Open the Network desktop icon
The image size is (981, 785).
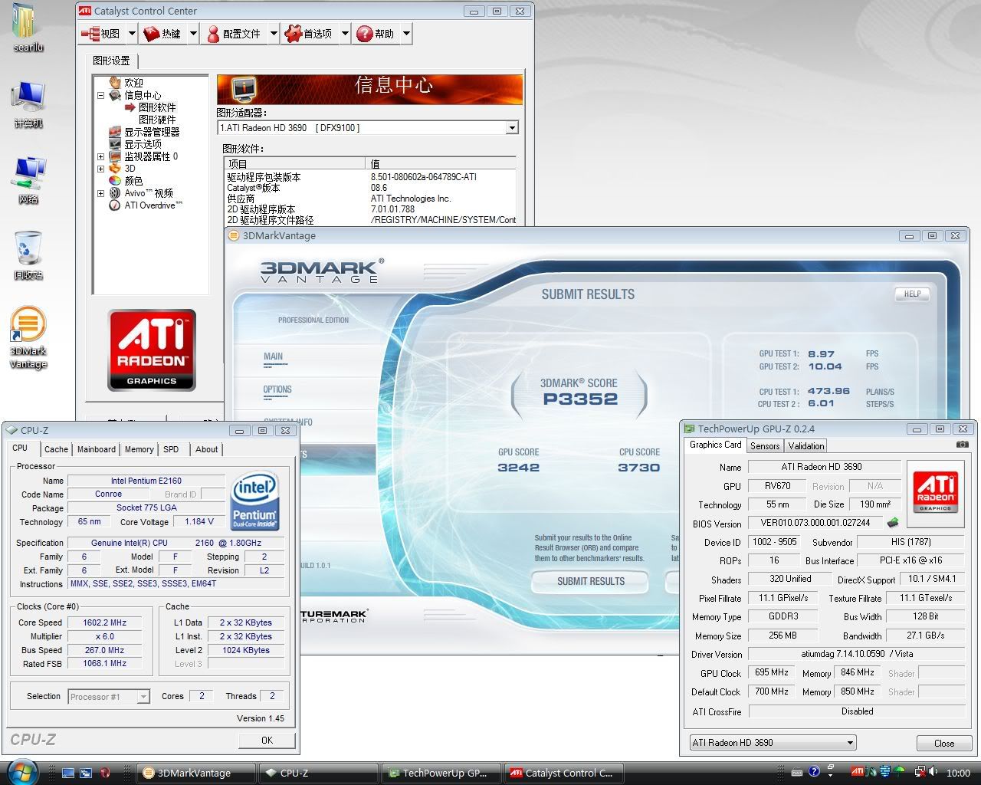coord(28,179)
